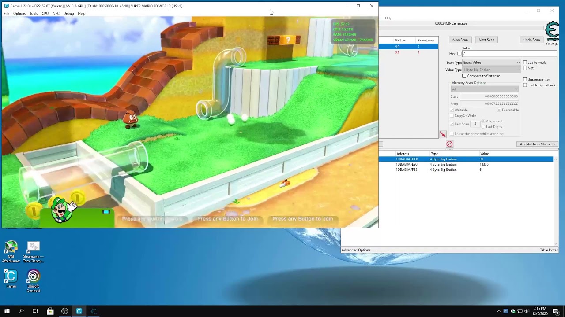The height and width of the screenshot is (317, 565).
Task: Open Cemu Help menu
Action: 82,14
